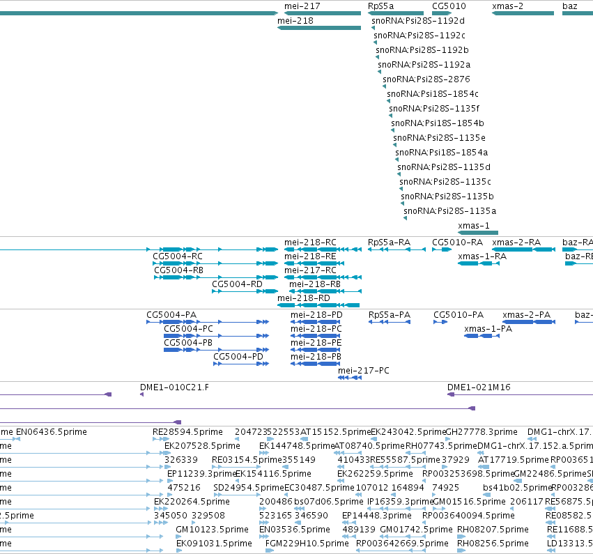The image size is (593, 554).
Task: Open snoRNA:Psi28S-1135f label
Action: pos(434,109)
